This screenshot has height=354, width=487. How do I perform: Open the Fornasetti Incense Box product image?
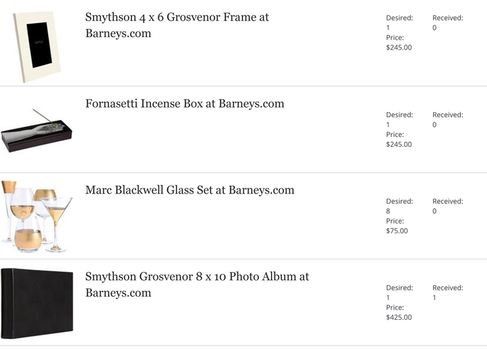tap(37, 131)
